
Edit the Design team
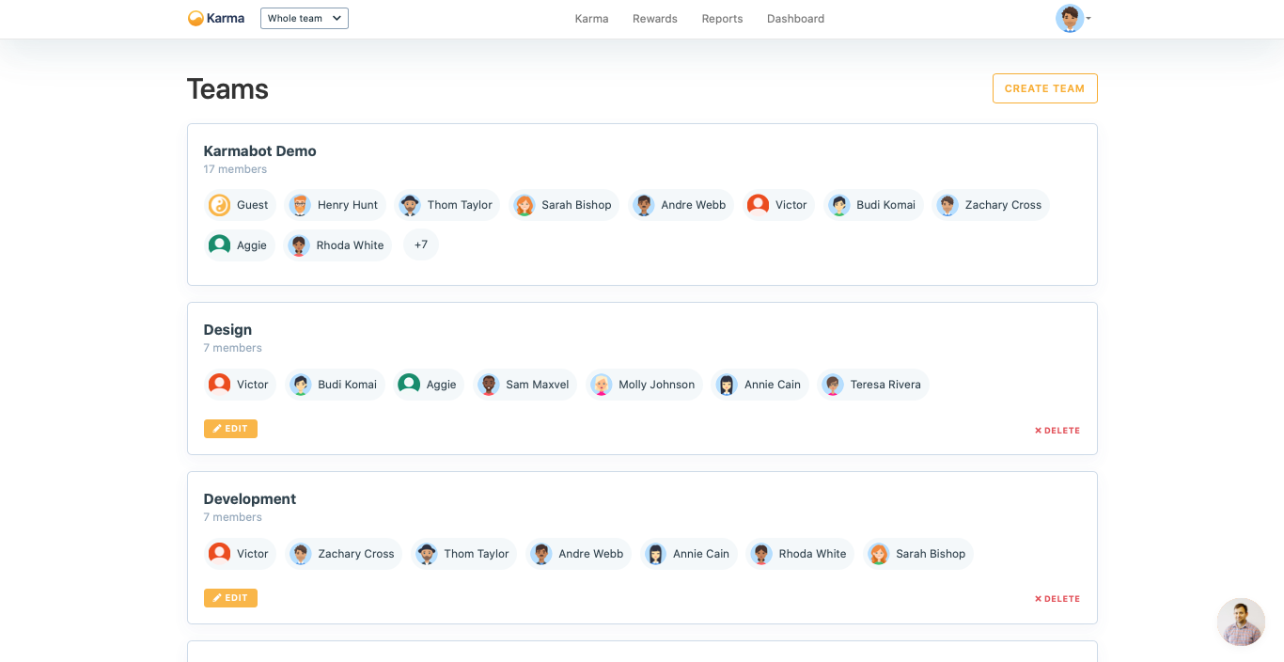coord(230,429)
